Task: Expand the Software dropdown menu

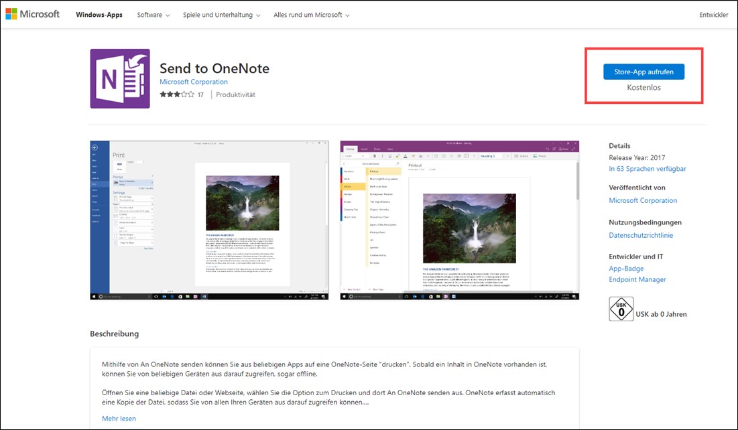Action: (153, 15)
